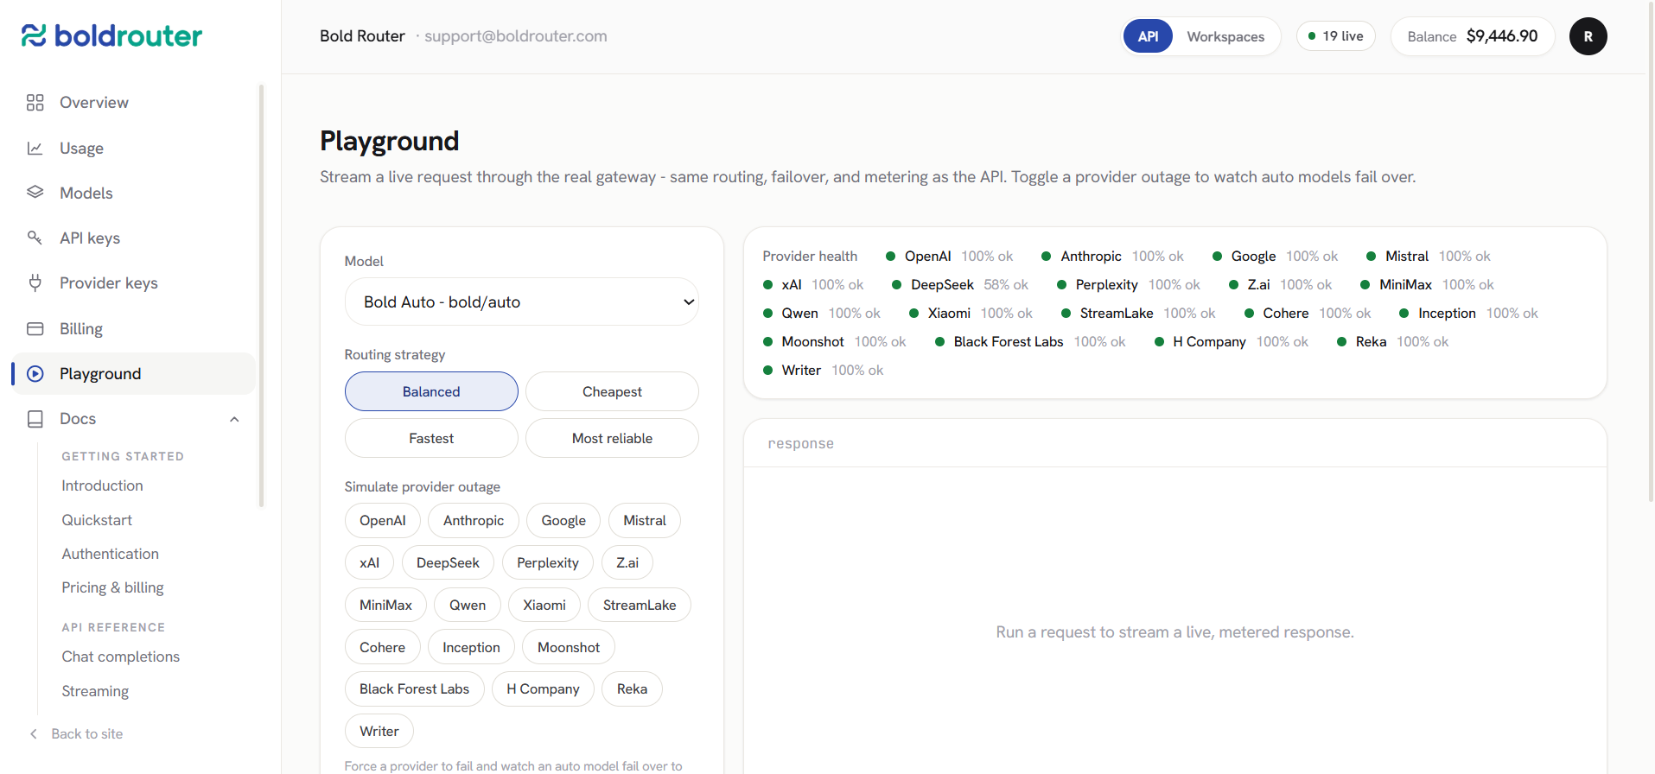Click the boldrouter logo icon
This screenshot has width=1655, height=774.
pos(34,35)
